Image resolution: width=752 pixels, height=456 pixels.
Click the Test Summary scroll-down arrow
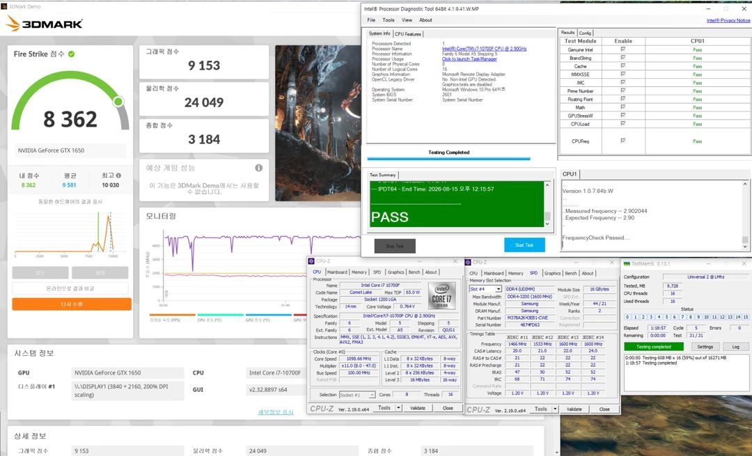547,223
